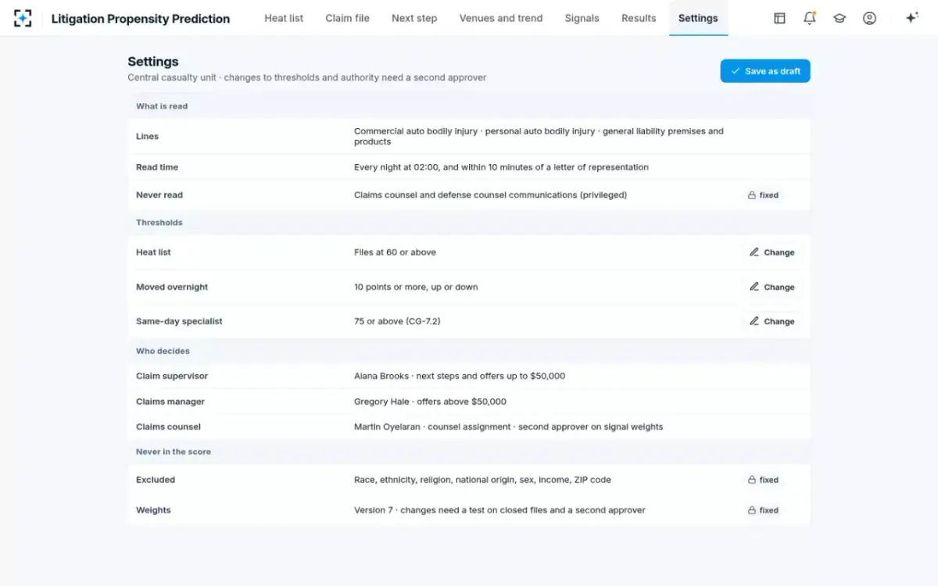Viewport: 938px width, 586px height.
Task: Switch to the Heat list tab
Action: [284, 18]
